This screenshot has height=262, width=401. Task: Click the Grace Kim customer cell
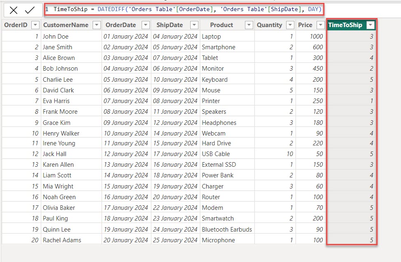[71, 123]
